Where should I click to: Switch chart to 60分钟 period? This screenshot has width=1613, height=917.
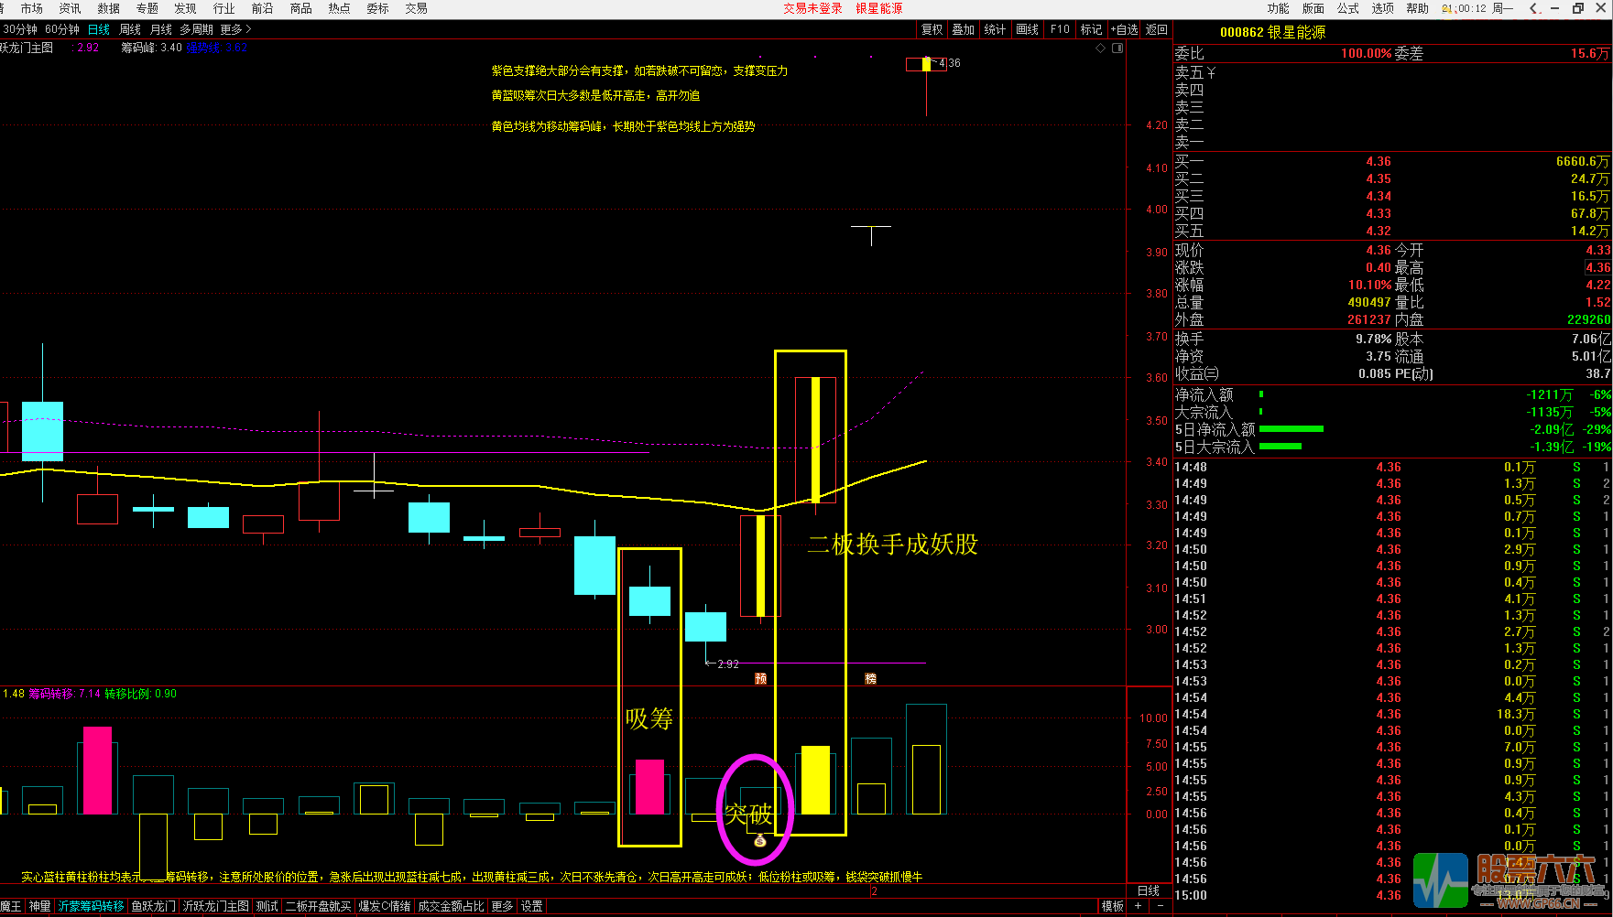tap(62, 29)
